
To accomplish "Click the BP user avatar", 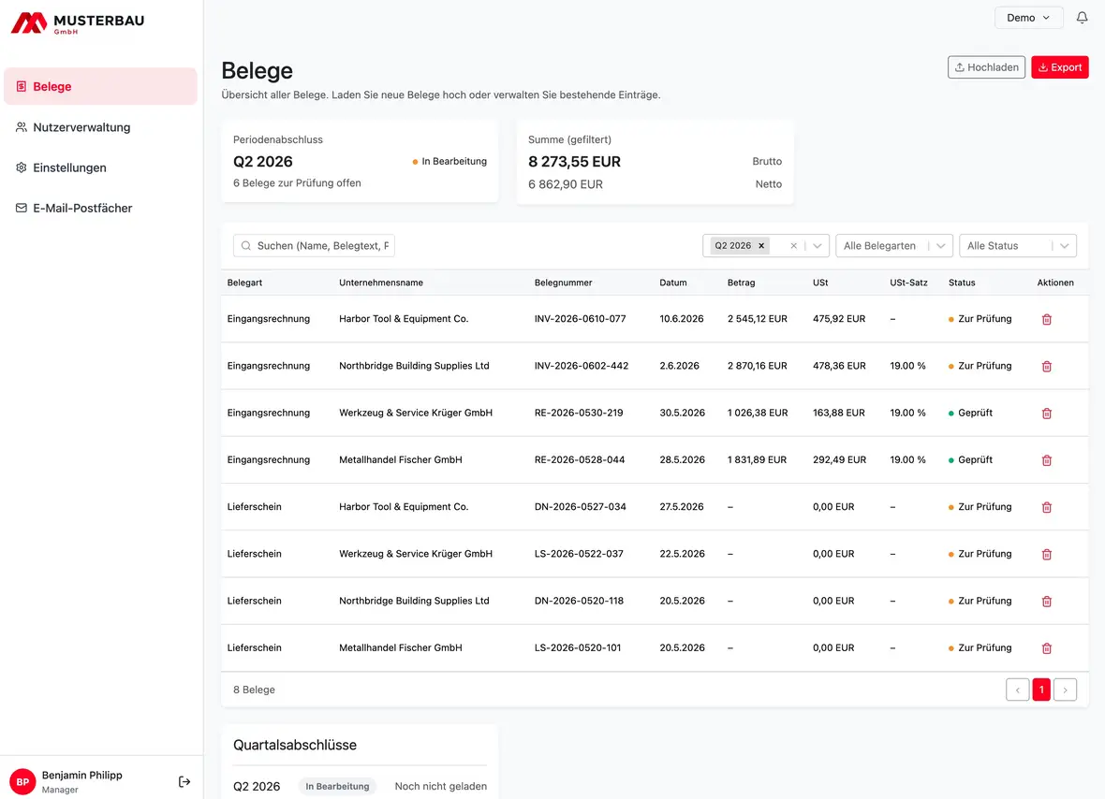I will [22, 781].
